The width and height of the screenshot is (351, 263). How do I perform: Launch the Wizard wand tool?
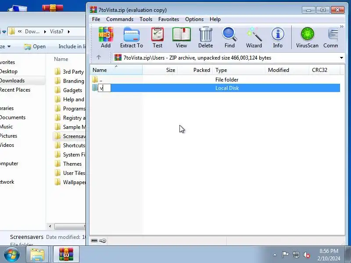tap(254, 38)
